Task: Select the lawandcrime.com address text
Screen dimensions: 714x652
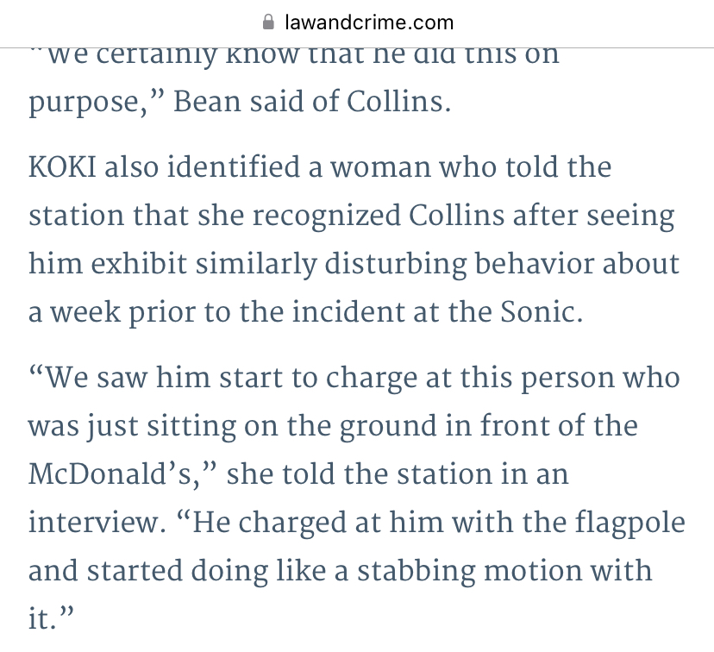Action: tap(369, 22)
